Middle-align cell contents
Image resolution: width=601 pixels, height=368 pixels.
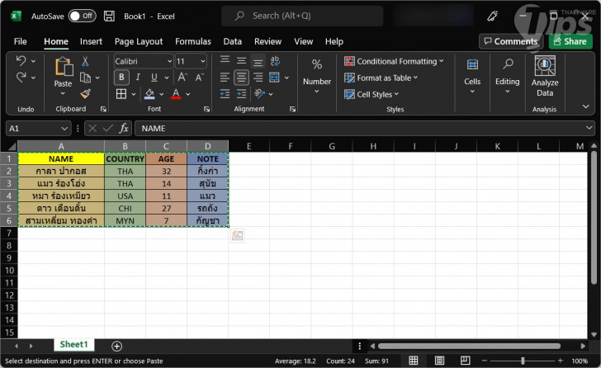[241, 60]
